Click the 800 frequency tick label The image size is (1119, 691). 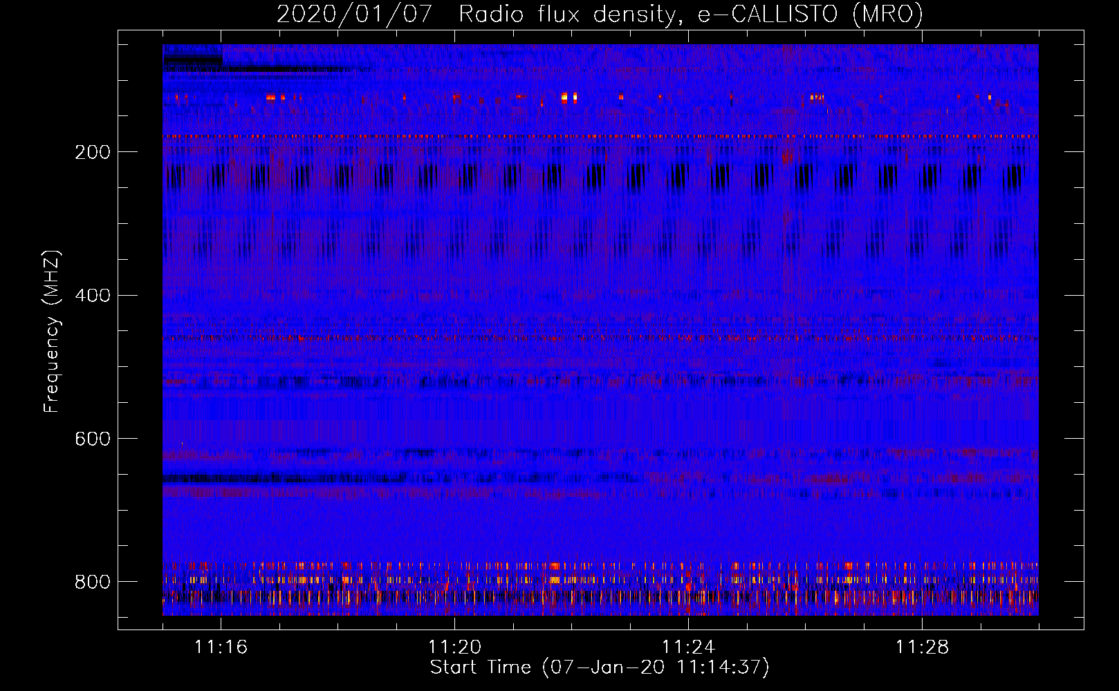point(93,582)
